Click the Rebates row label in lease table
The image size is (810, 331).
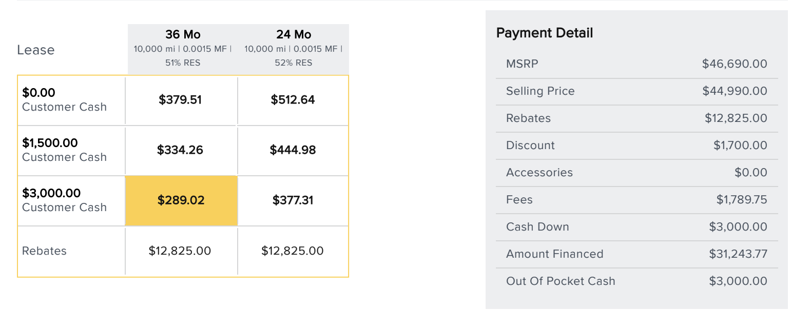(x=44, y=251)
